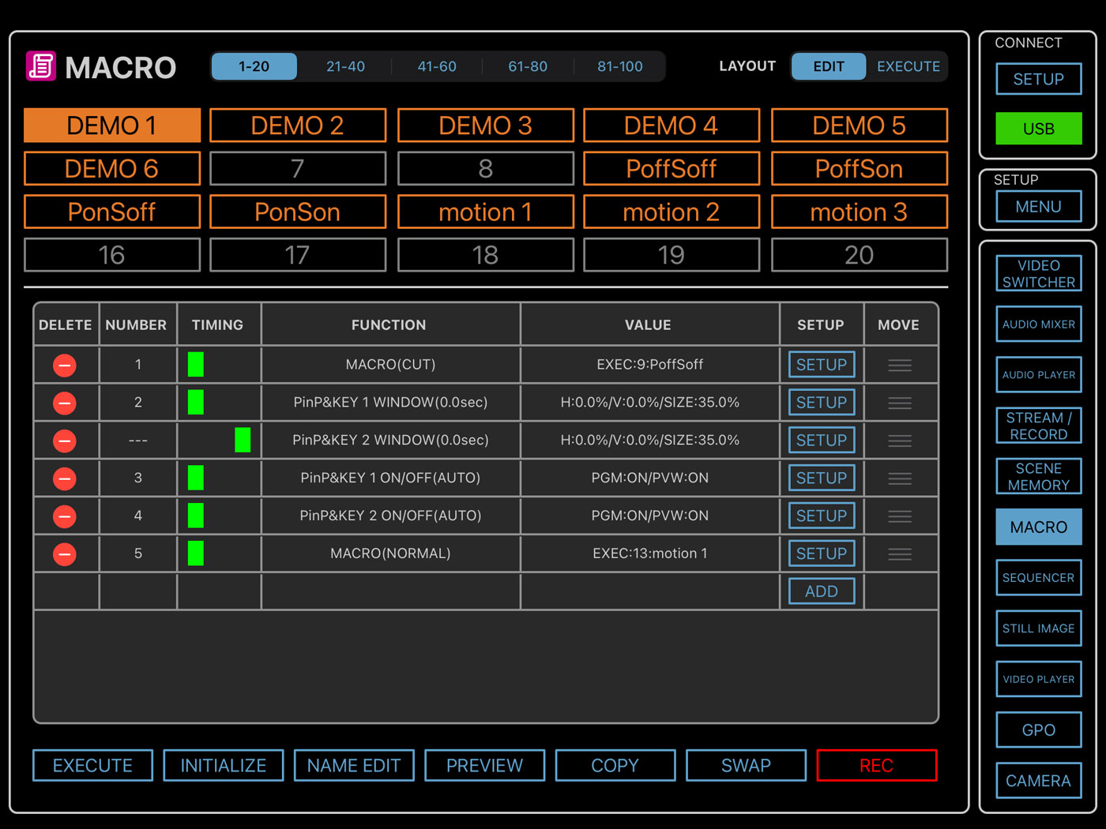
Task: Show macros 21-40 page
Action: point(345,66)
